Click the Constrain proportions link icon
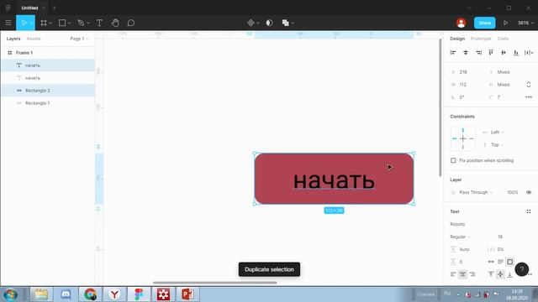Screen dimensions: 538x302 [x=529, y=85]
